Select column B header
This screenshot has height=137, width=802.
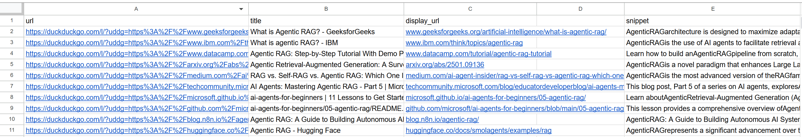tap(326, 9)
